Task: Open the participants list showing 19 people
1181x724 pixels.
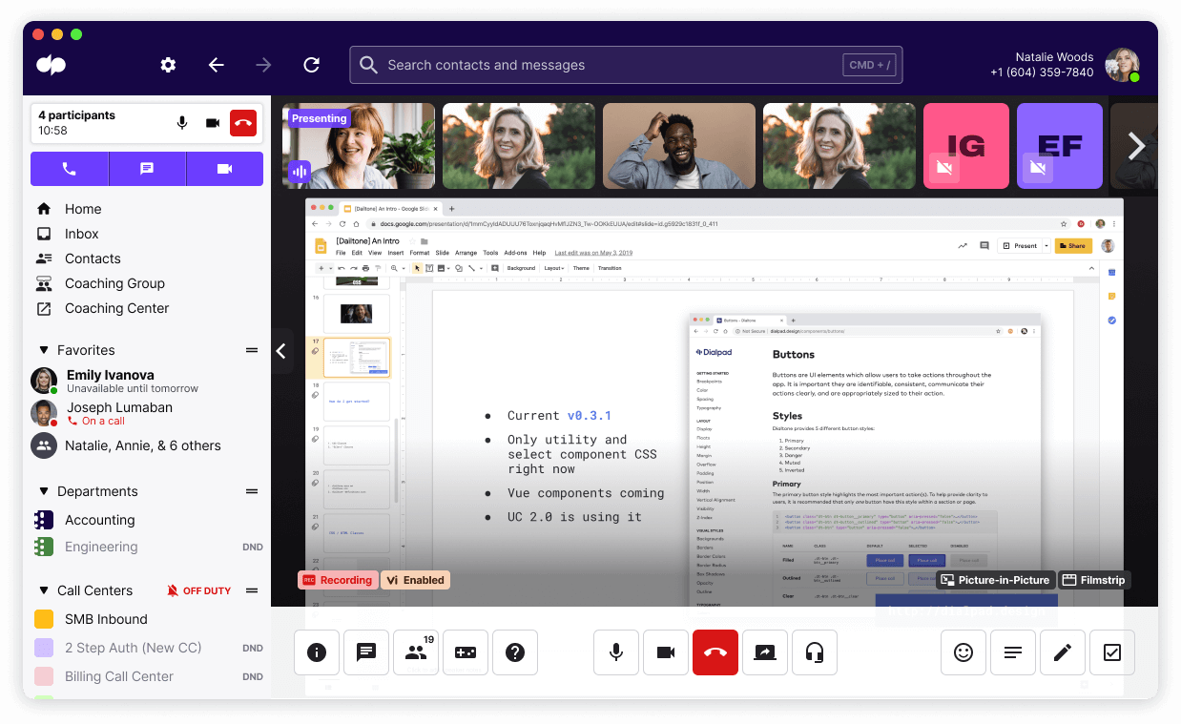Action: pyautogui.click(x=415, y=652)
